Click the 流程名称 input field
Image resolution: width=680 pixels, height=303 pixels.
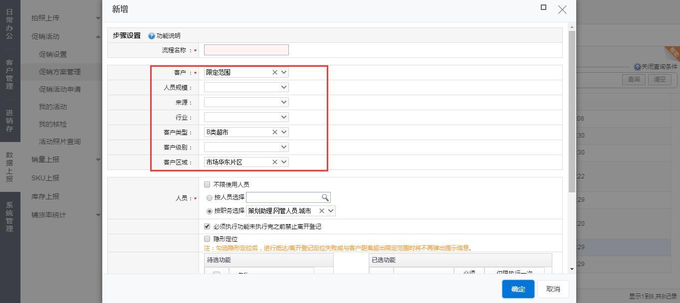(x=246, y=50)
